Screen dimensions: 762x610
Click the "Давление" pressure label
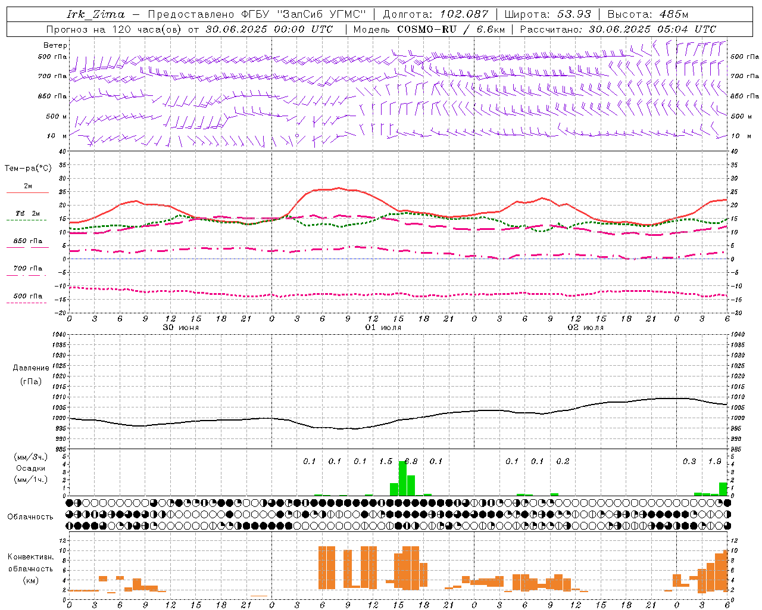tap(31, 368)
